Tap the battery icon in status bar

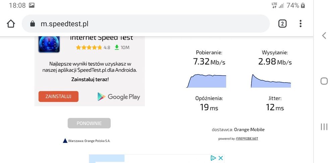(x=303, y=5)
